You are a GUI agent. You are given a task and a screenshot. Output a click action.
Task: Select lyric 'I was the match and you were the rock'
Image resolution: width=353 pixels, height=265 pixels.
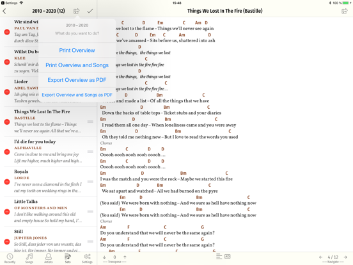coord(139,179)
